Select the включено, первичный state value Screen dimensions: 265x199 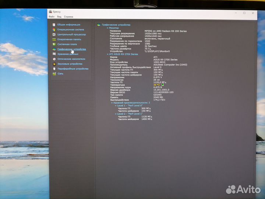pyautogui.click(x=158, y=39)
